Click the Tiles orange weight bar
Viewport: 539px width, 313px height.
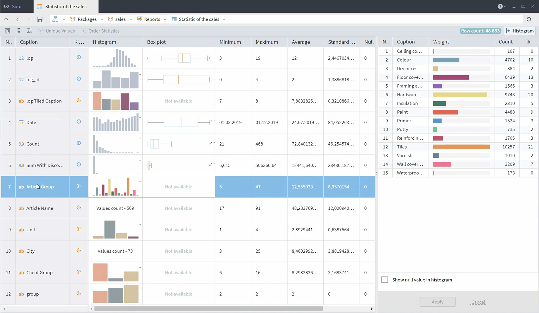[x=461, y=147]
